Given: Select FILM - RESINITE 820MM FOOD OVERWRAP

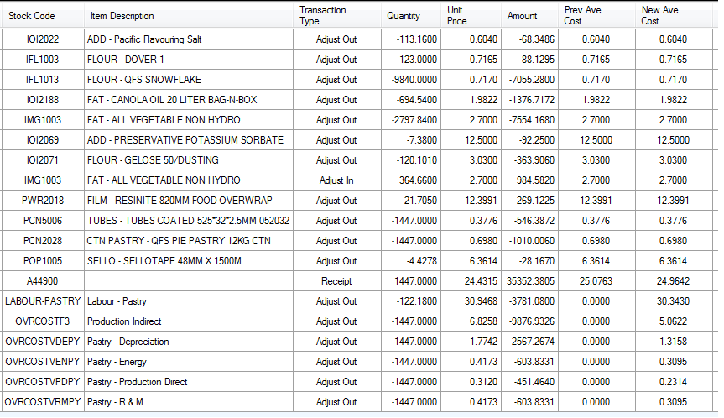Looking at the screenshot, I should tap(189, 201).
